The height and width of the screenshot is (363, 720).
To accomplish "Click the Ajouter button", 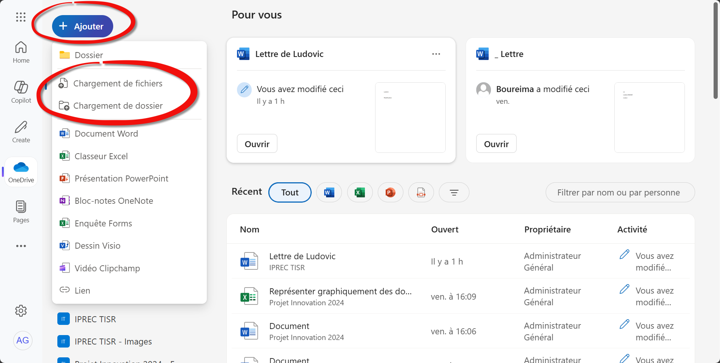I will coord(83,26).
